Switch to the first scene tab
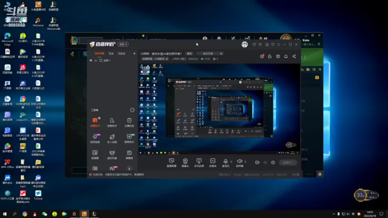The image size is (388, 218). point(99,53)
